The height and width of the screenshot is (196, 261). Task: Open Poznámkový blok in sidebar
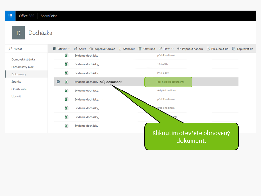(23, 67)
